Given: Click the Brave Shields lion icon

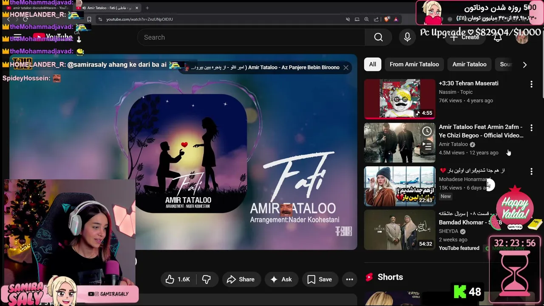Looking at the screenshot, I should 386,19.
